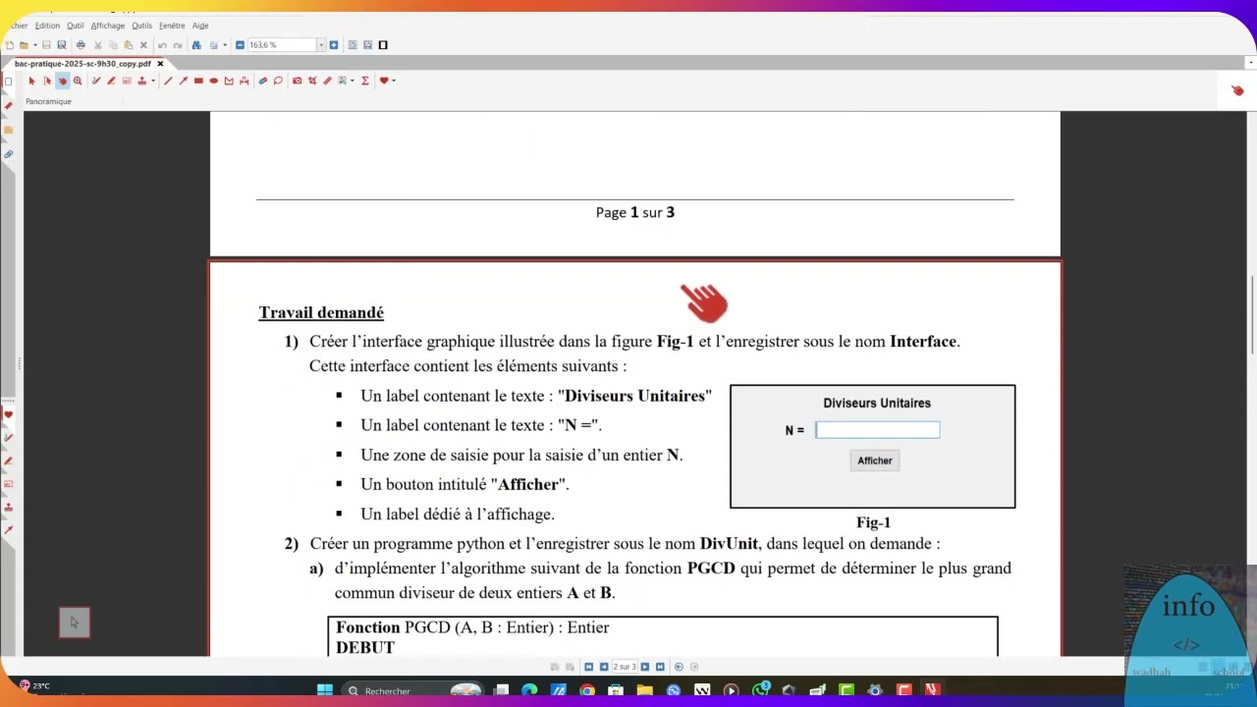
Task: Click the Fit Page icon
Action: click(x=353, y=45)
